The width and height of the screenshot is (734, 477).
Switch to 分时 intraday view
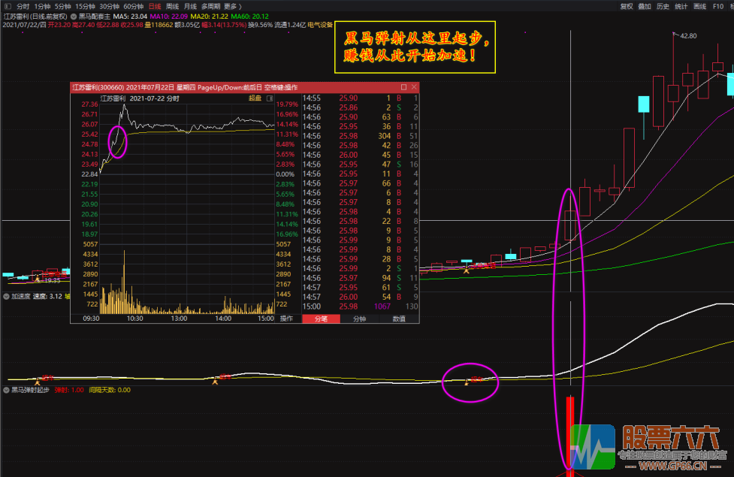pos(23,7)
